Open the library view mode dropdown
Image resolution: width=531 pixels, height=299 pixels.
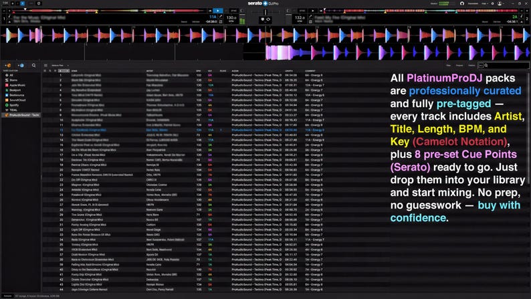60,66
